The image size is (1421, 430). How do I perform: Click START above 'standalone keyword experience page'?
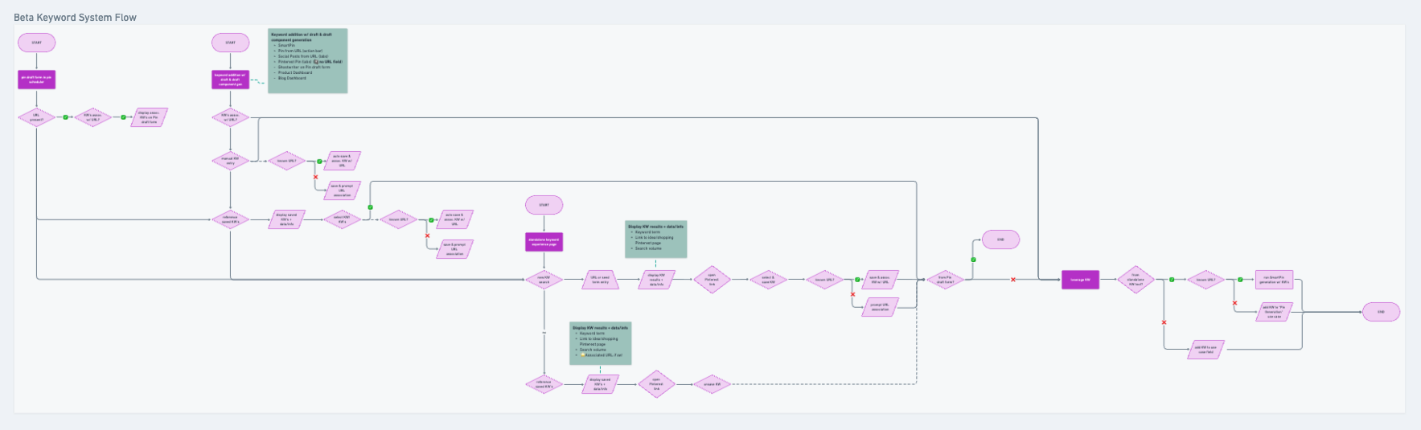(x=544, y=205)
